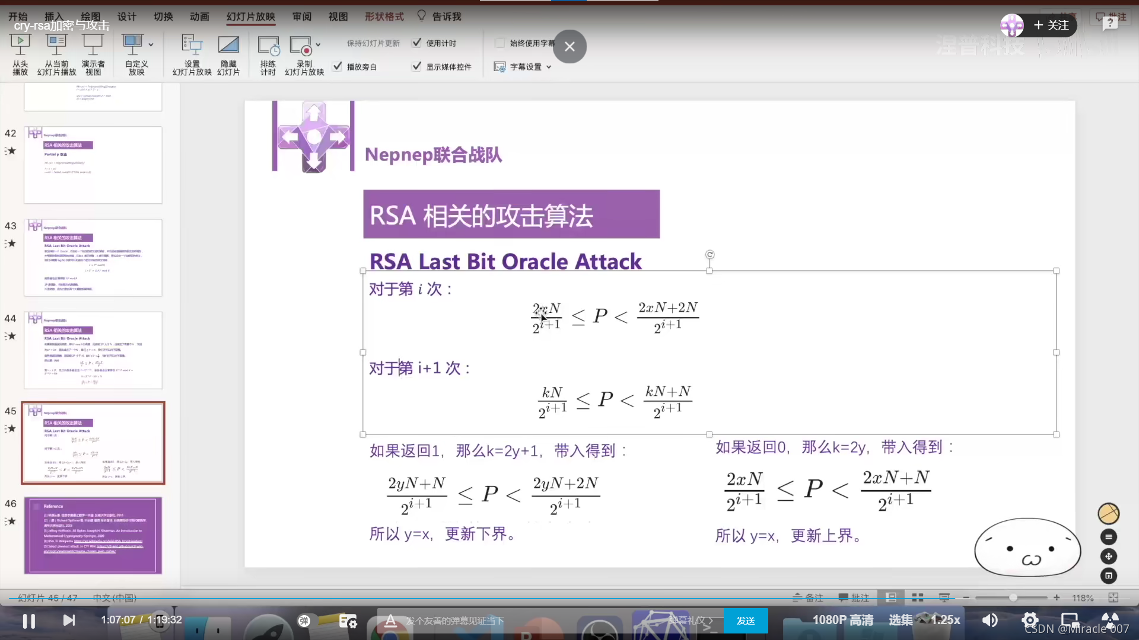Open the Record Slide Show dropdown arrow
The height and width of the screenshot is (640, 1139).
[318, 45]
